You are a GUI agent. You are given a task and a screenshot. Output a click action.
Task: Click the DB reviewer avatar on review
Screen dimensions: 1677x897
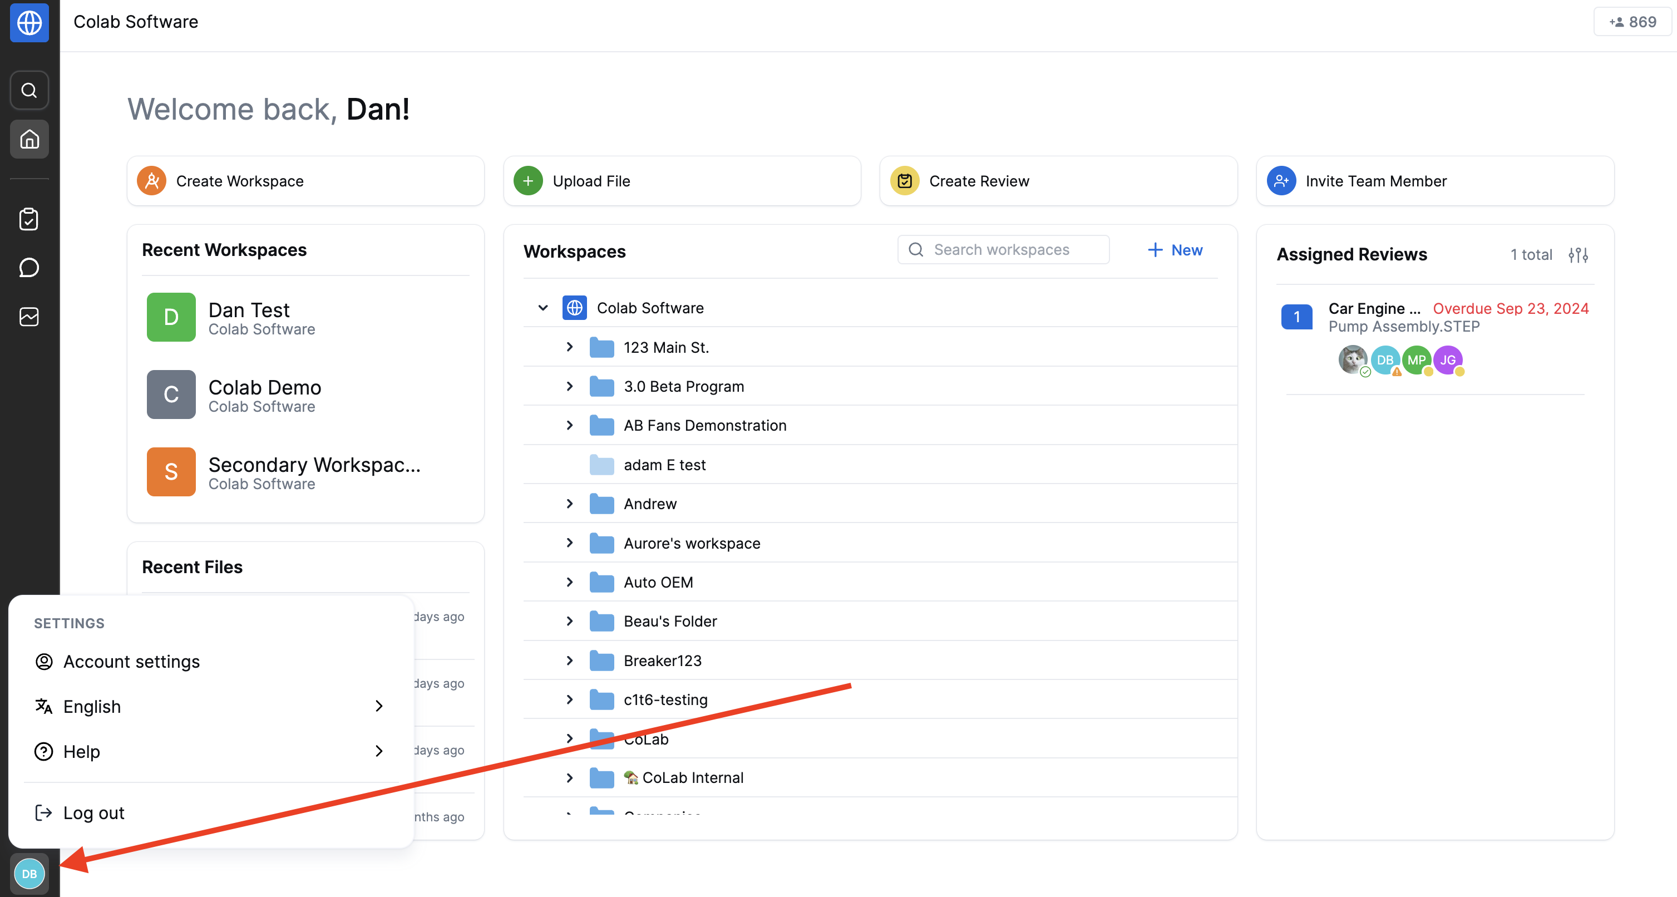(1385, 360)
